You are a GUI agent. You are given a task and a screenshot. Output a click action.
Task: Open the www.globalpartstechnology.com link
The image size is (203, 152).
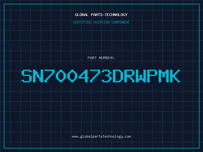(x=101, y=137)
